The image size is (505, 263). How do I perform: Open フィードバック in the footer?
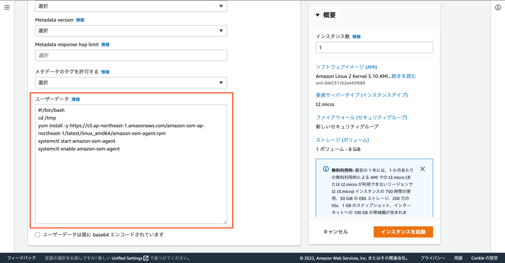coord(21,258)
